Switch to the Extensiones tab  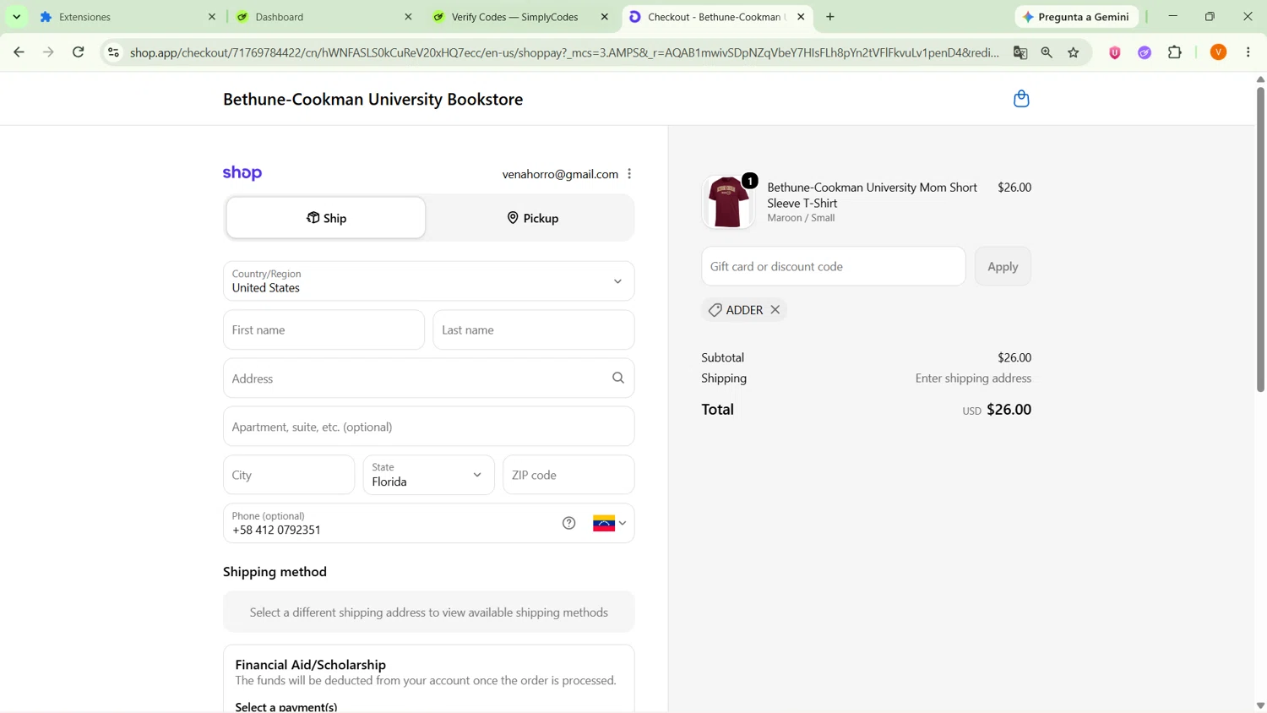pyautogui.click(x=128, y=17)
